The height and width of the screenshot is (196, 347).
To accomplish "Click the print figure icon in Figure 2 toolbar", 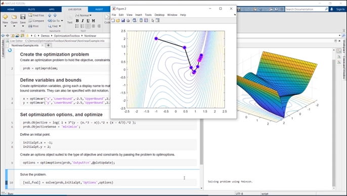I will coord(128,20).
